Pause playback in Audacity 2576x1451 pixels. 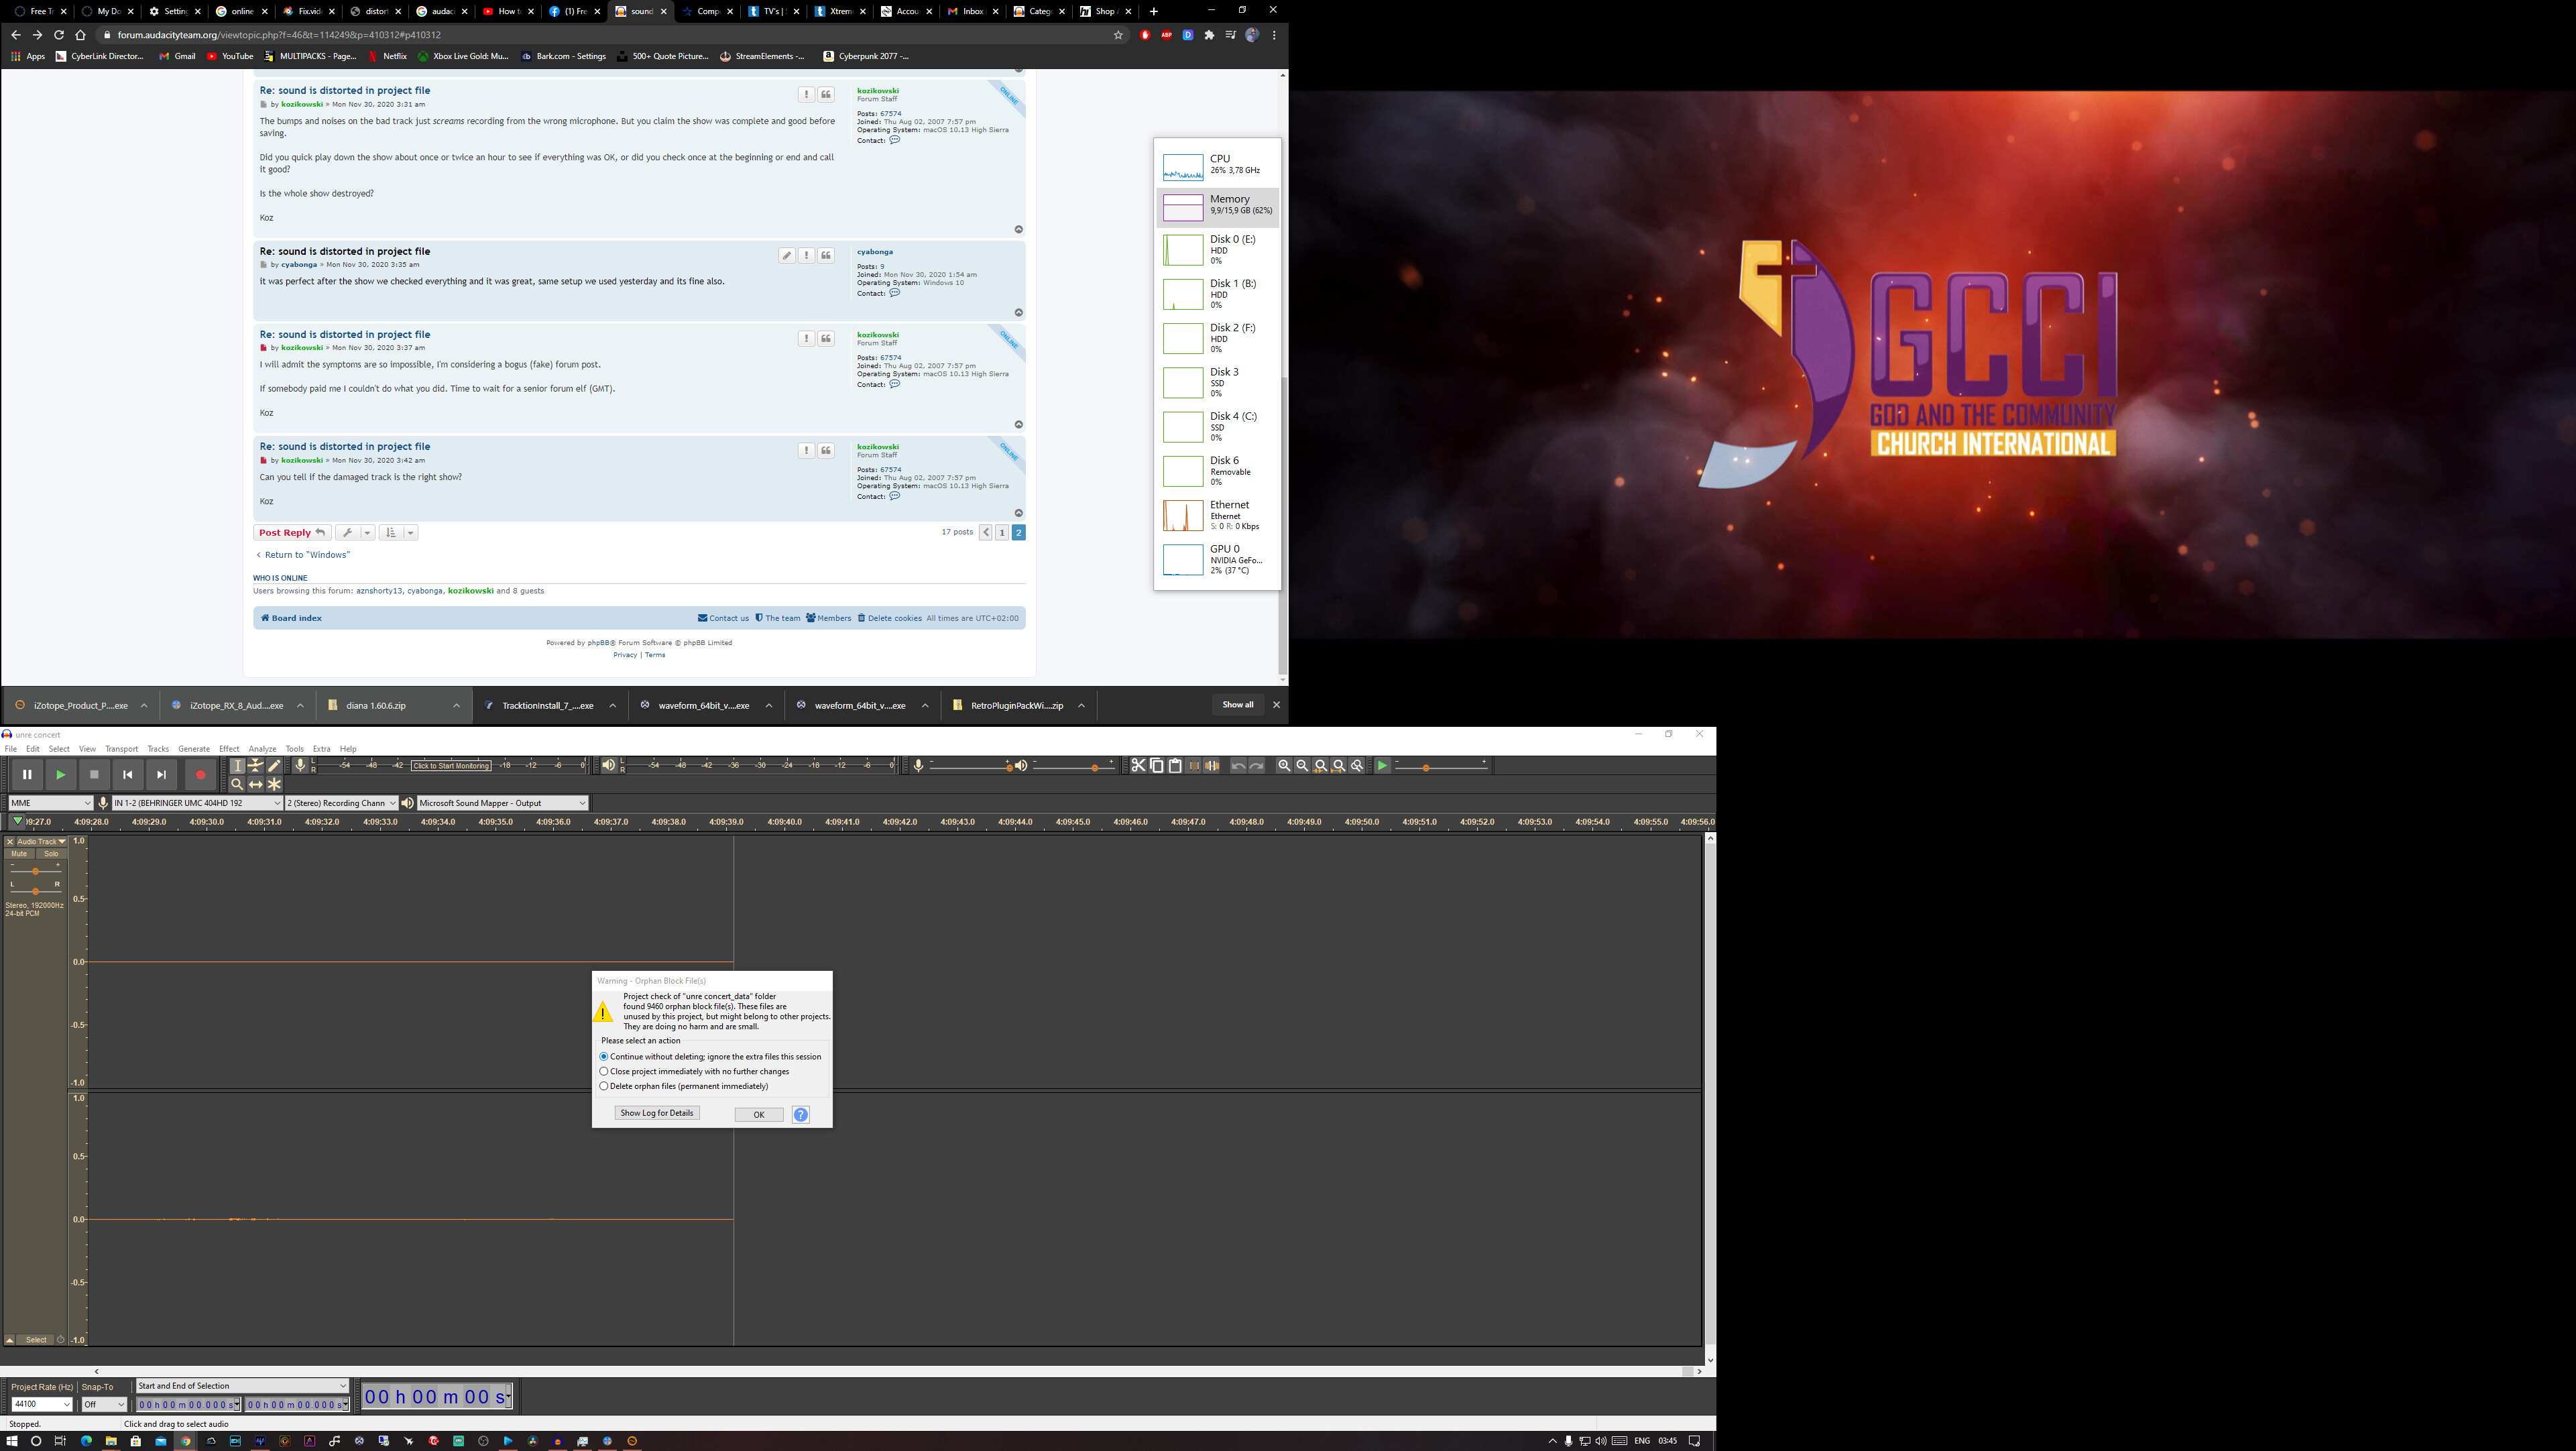27,774
